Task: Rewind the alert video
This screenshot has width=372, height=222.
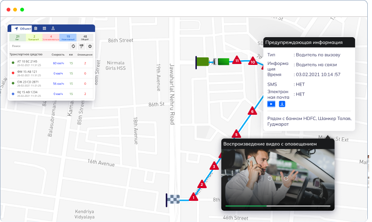Action: [x=270, y=178]
